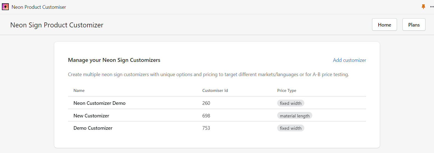Click customiser ID 698
Screen dimensions: 434x153
(x=206, y=116)
